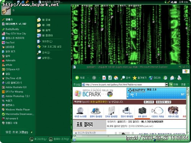Open 내 음악 folder in Start menu
Image resolution: width=191 pixels, height=143 pixels.
coord(44,30)
